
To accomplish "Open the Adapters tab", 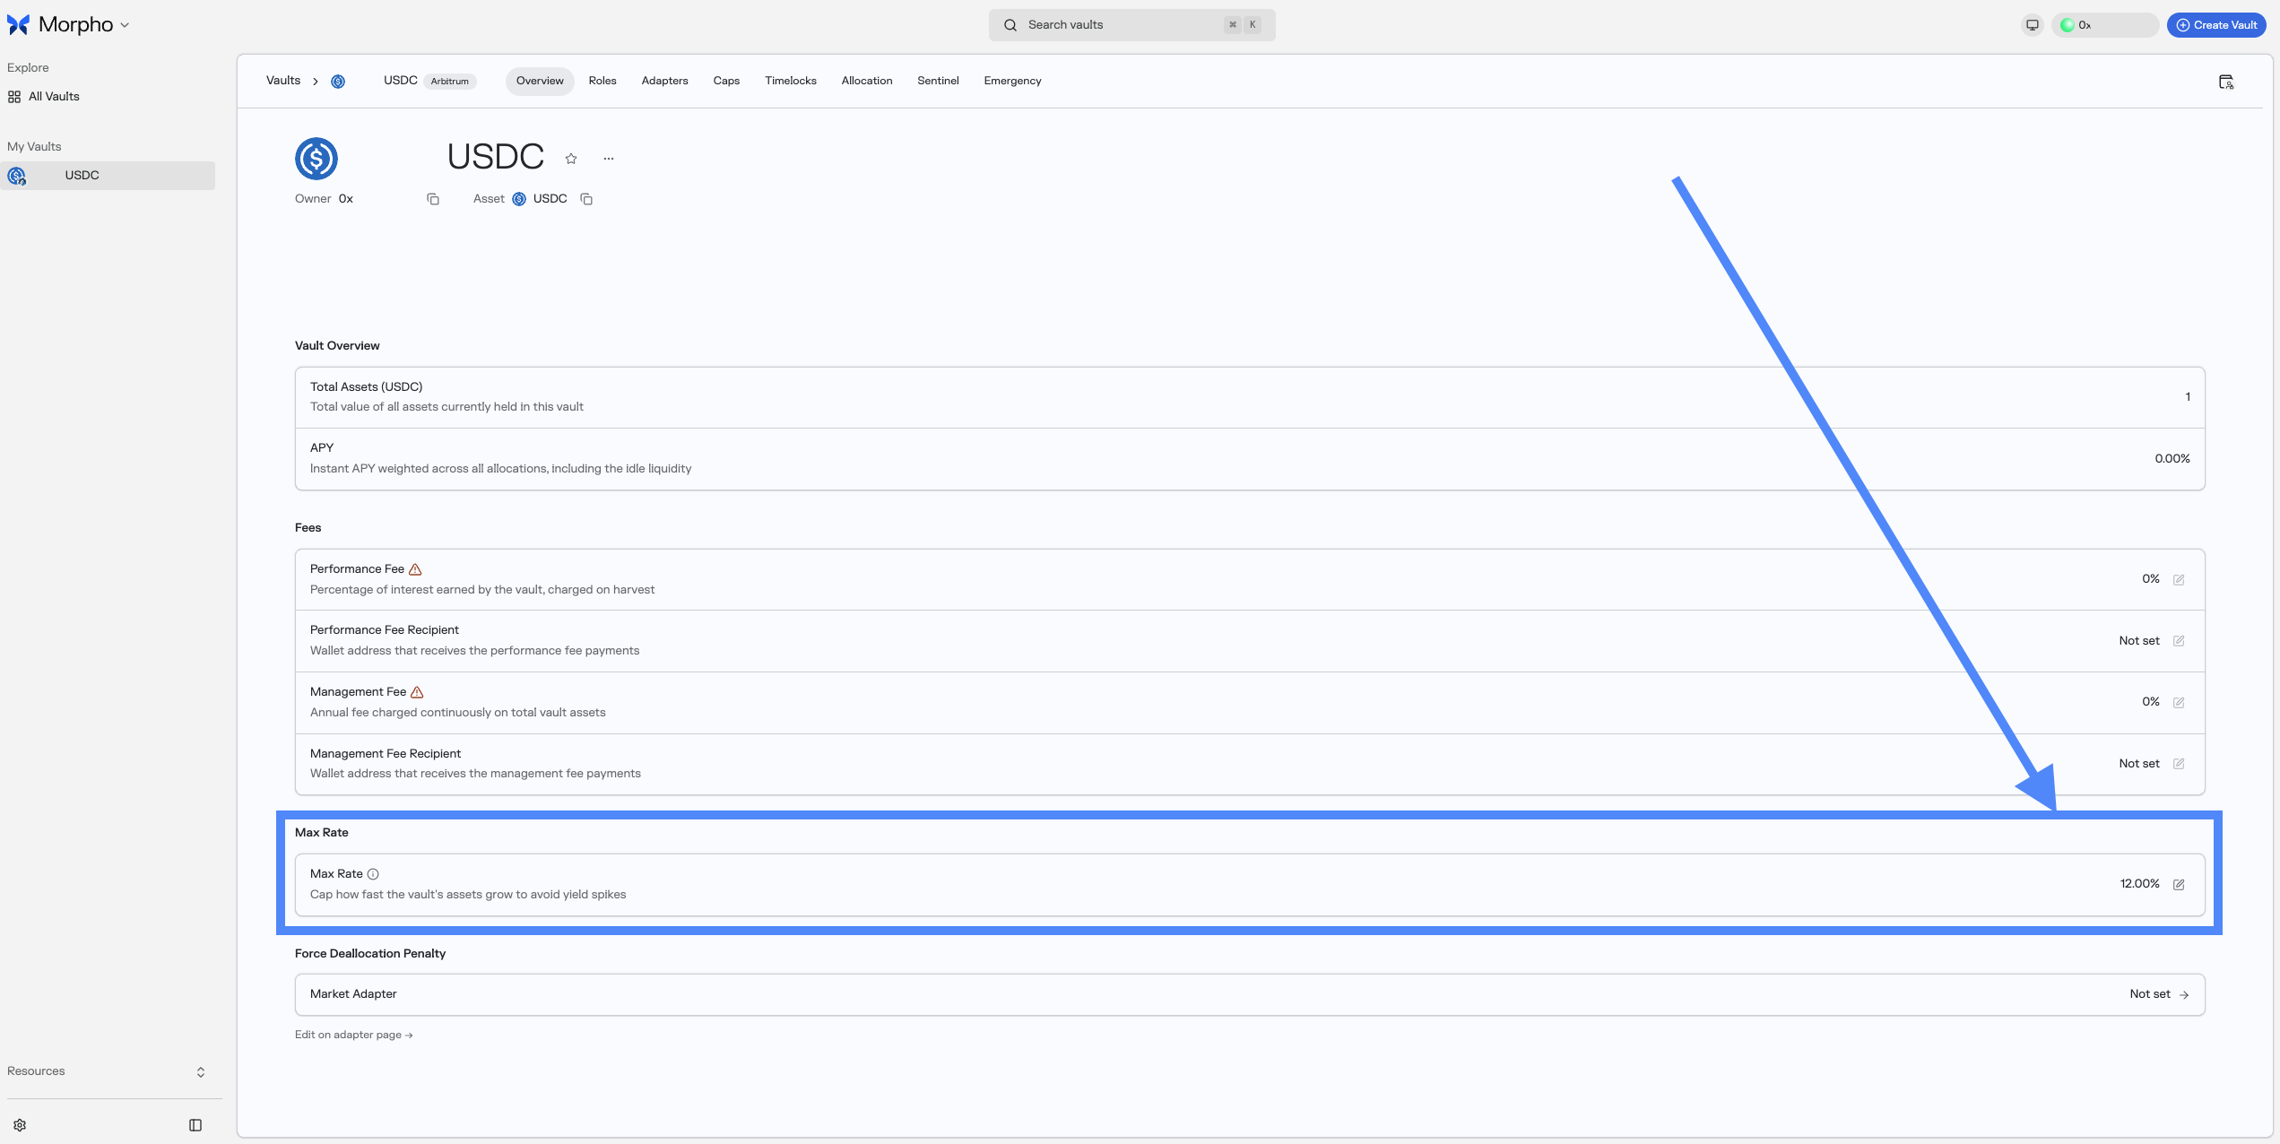I will (665, 81).
